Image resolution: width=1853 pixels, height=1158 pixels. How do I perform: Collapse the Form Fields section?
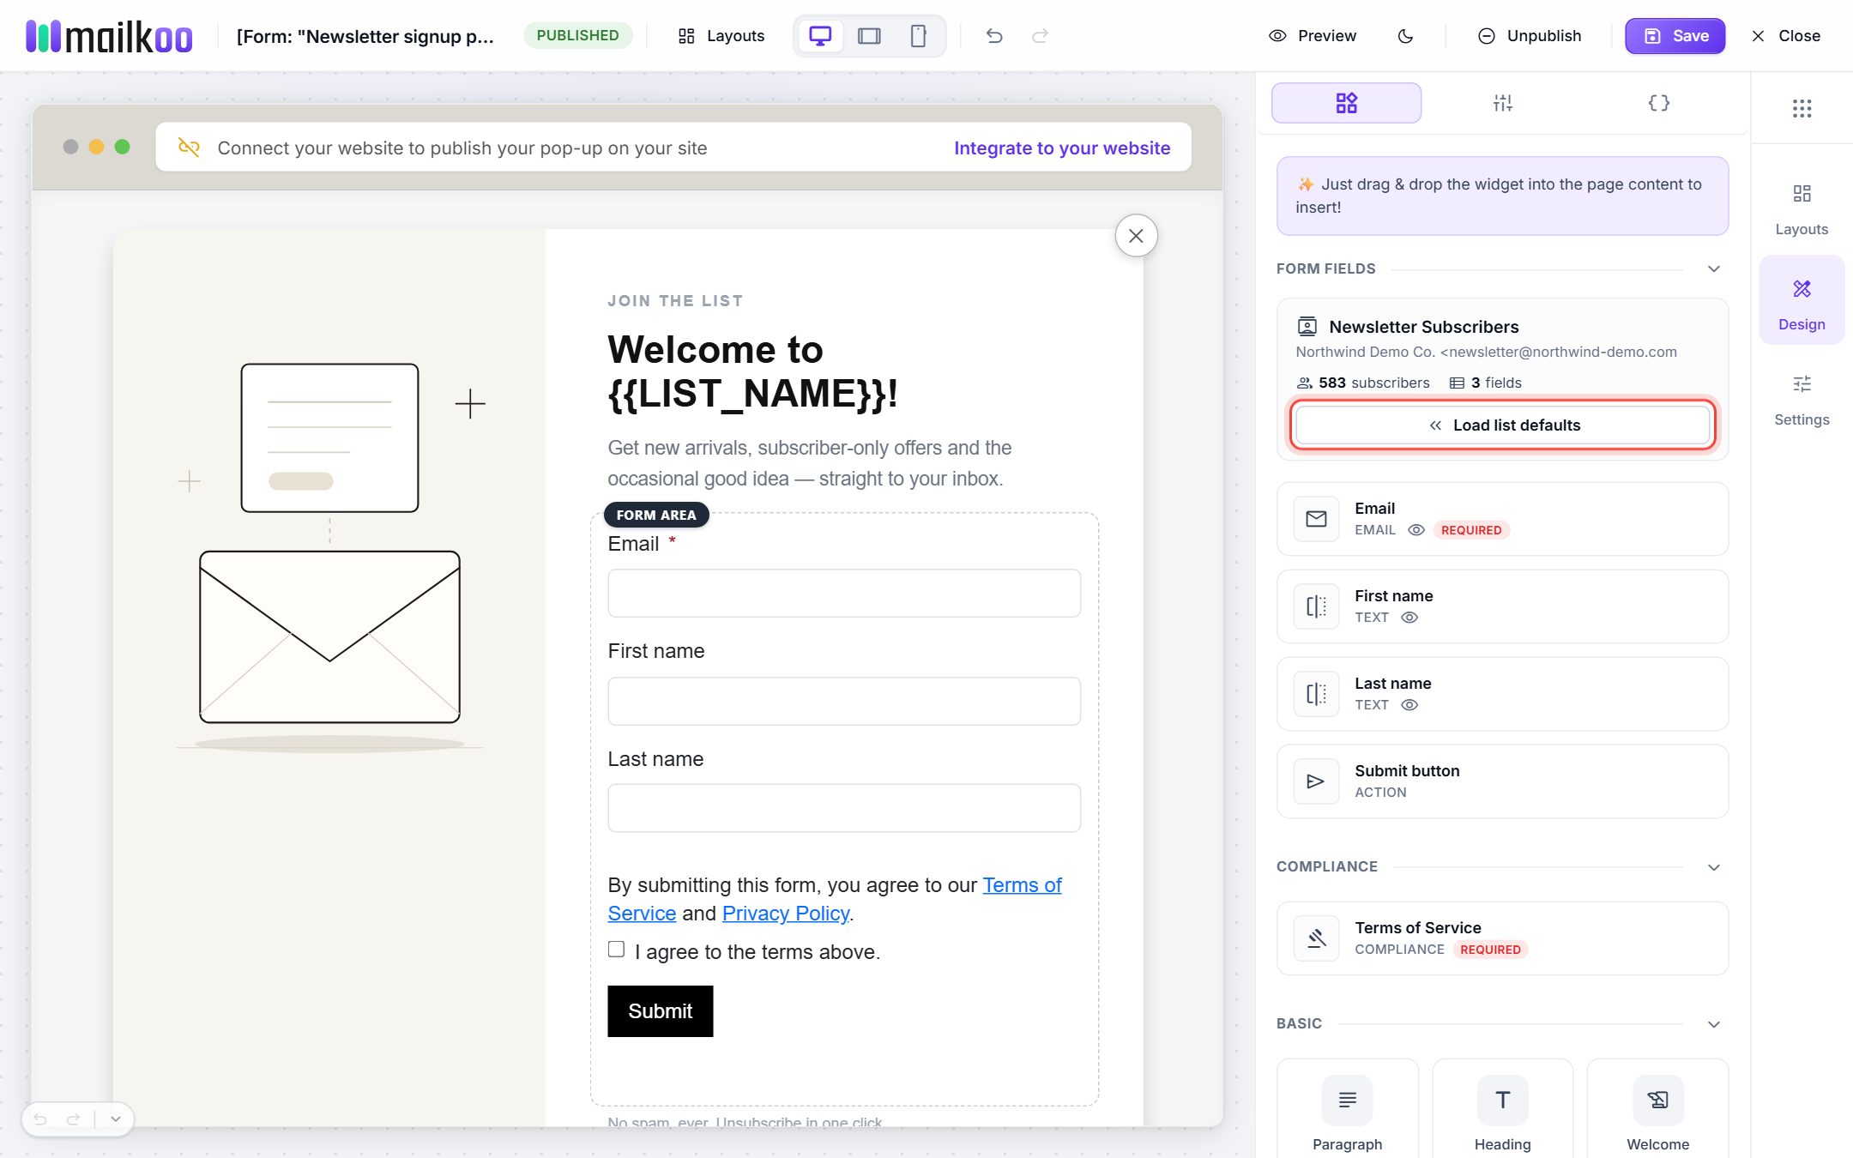click(1714, 269)
